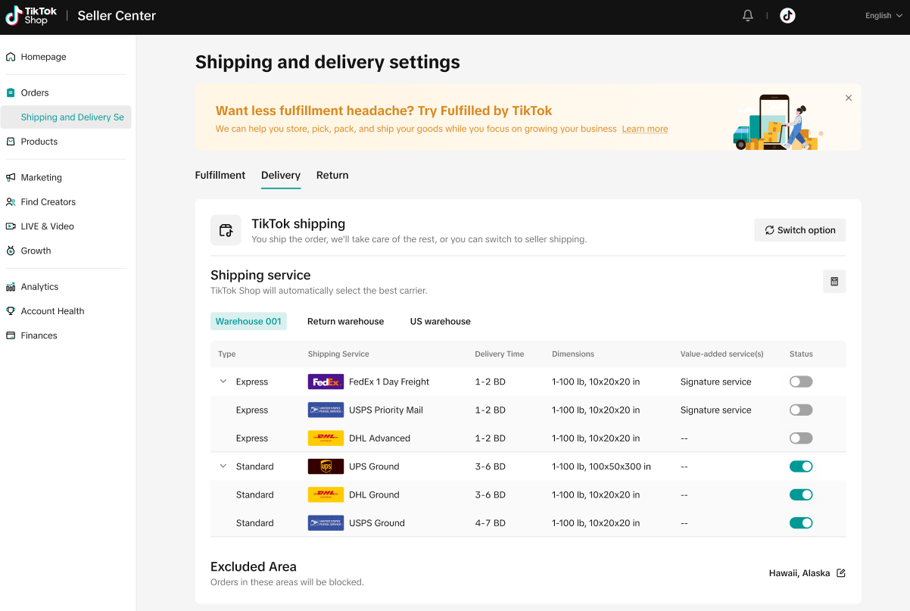Open Finances from the sidebar
910x611 pixels.
coord(39,335)
